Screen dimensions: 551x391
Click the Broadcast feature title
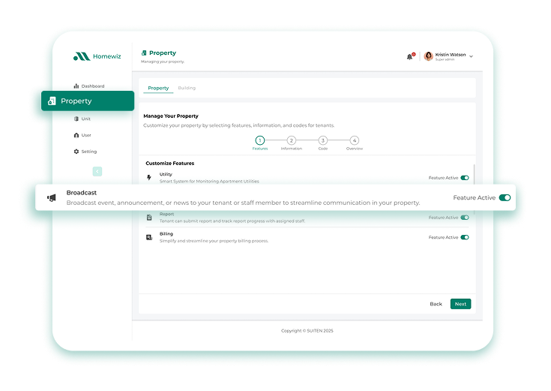click(x=82, y=193)
